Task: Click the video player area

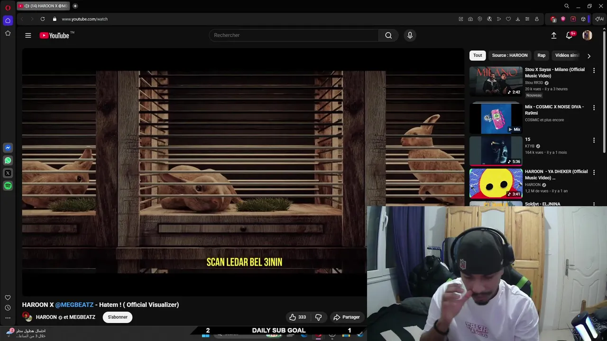Action: (243, 172)
